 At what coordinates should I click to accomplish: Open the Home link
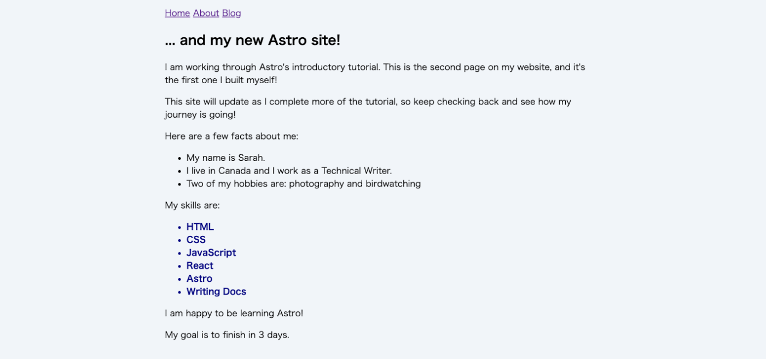tap(177, 13)
